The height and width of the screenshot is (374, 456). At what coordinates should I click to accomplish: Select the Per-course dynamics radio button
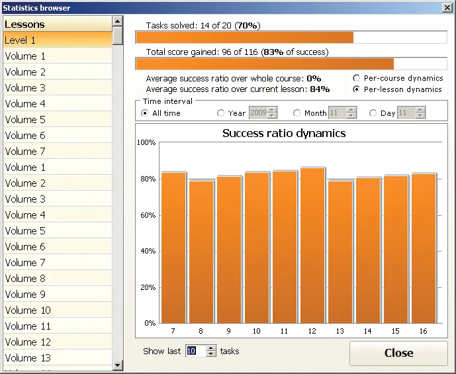[356, 78]
